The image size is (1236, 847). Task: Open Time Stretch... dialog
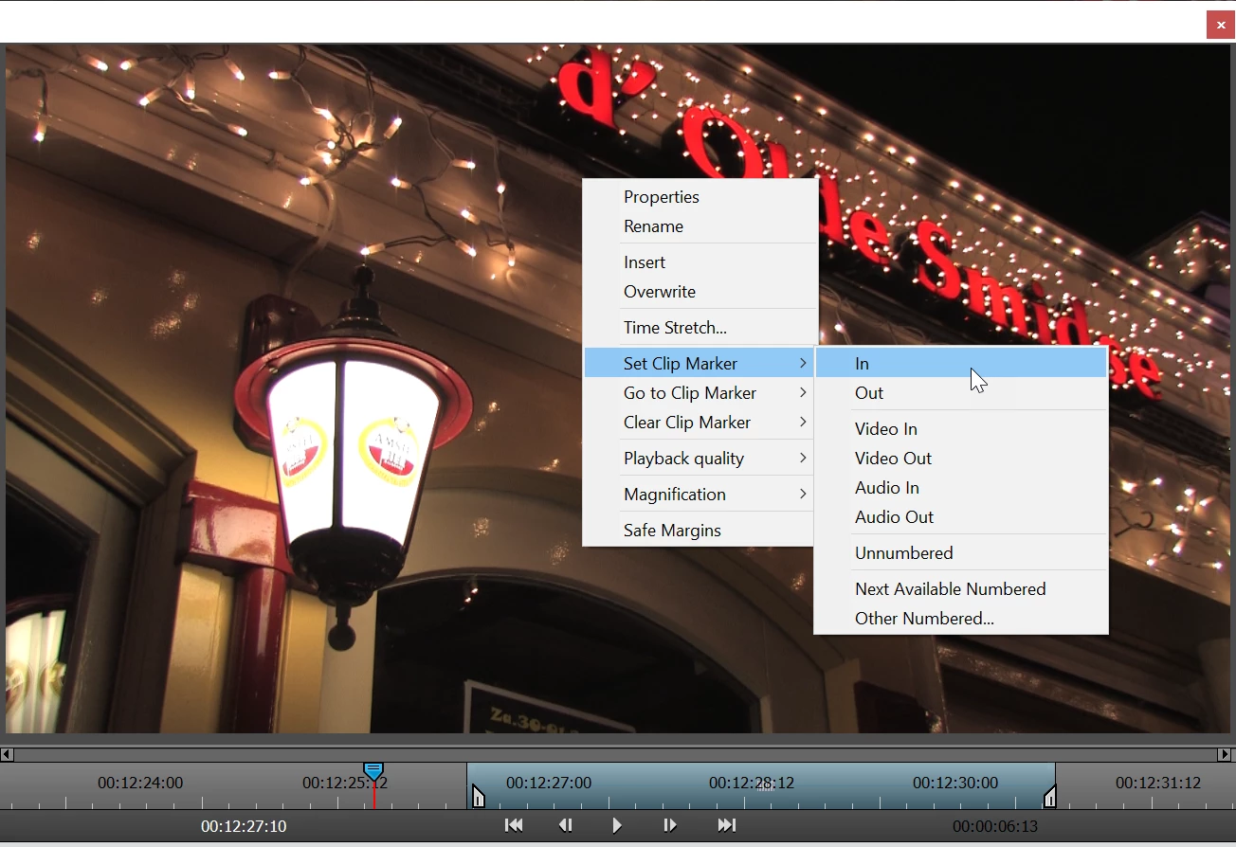[700, 328]
